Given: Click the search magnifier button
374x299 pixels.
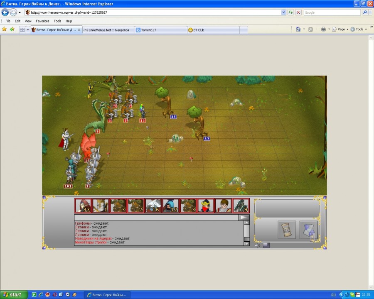Looking at the screenshot, I should 365,12.
